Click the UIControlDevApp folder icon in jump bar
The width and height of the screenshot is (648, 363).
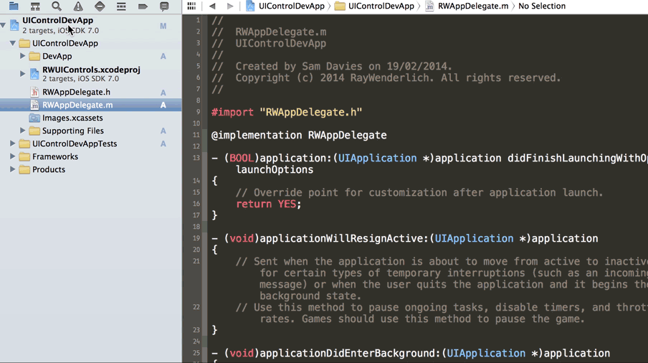(x=340, y=6)
